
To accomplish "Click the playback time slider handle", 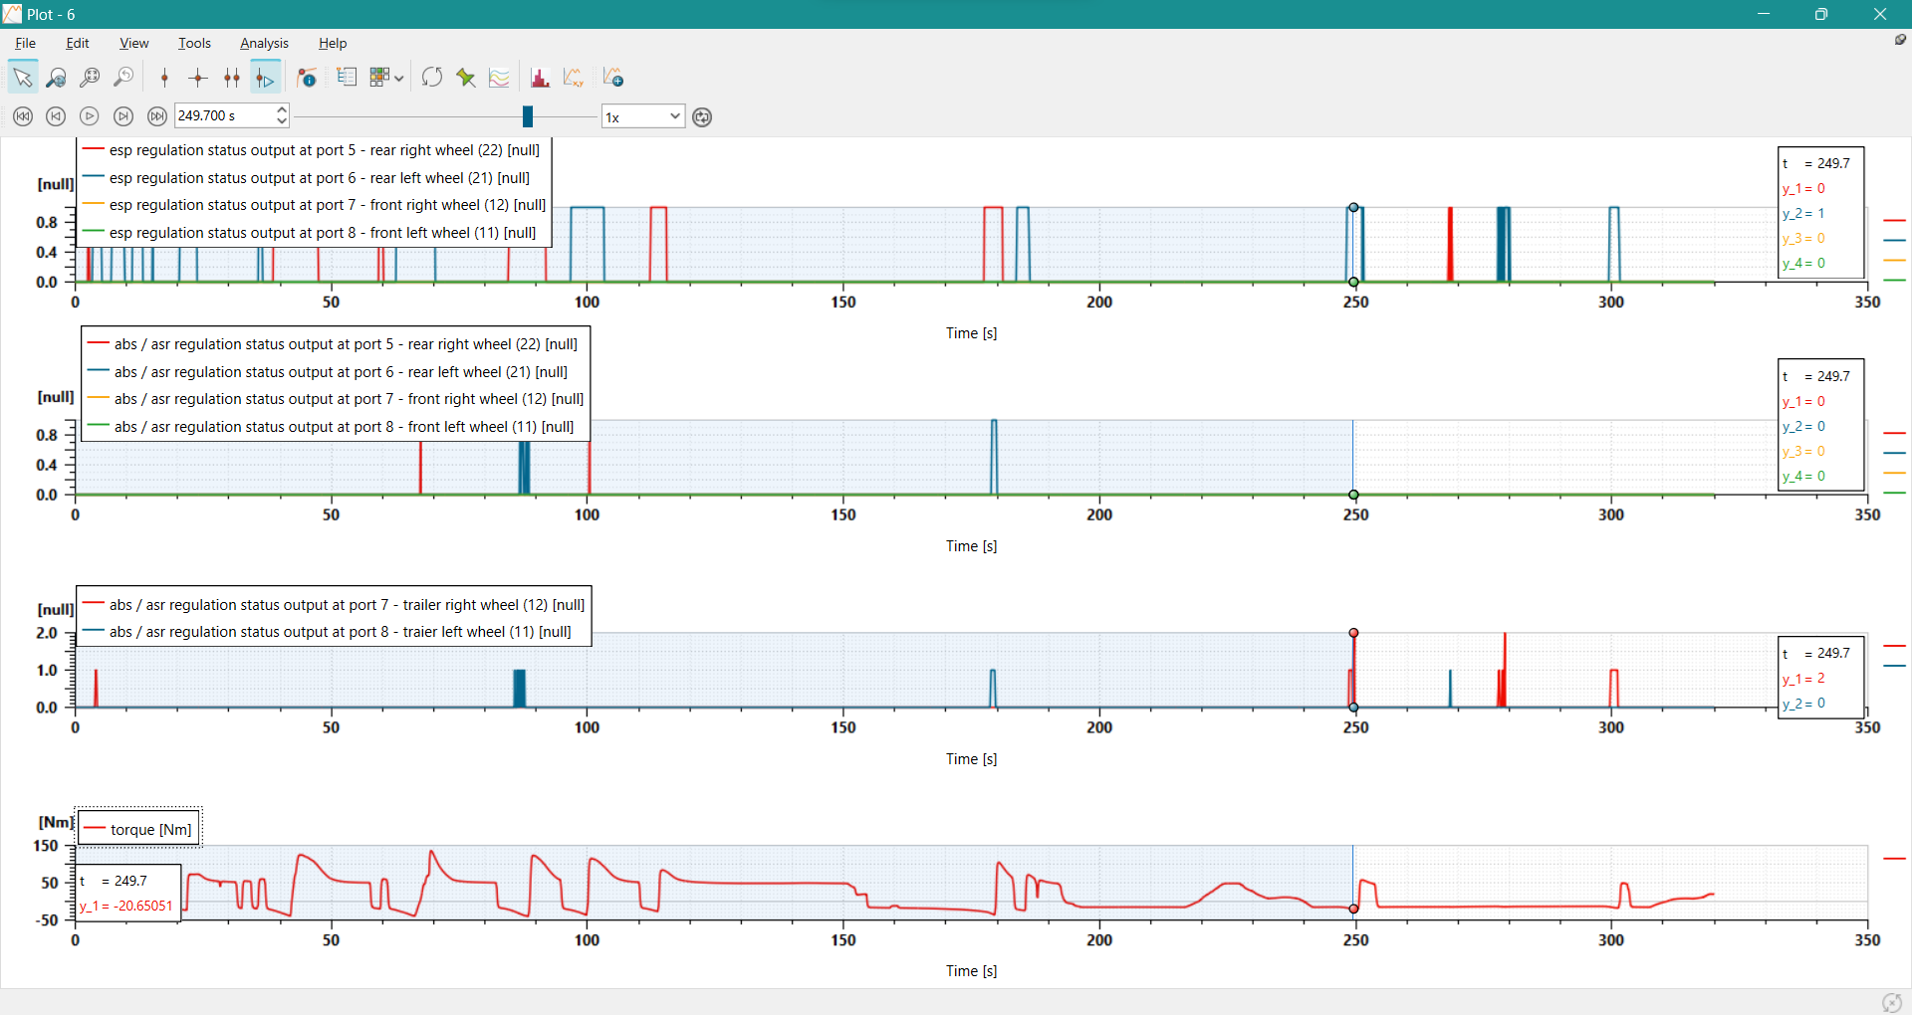I will pos(528,116).
